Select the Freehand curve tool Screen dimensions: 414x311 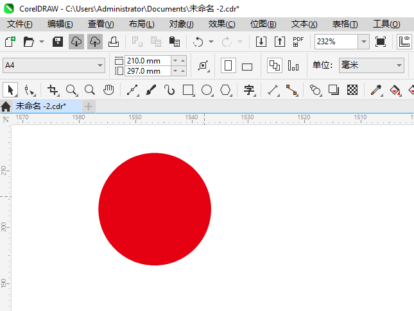(x=132, y=90)
